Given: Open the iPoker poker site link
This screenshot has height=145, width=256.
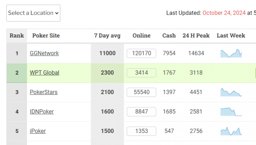Looking at the screenshot, I should click(38, 131).
